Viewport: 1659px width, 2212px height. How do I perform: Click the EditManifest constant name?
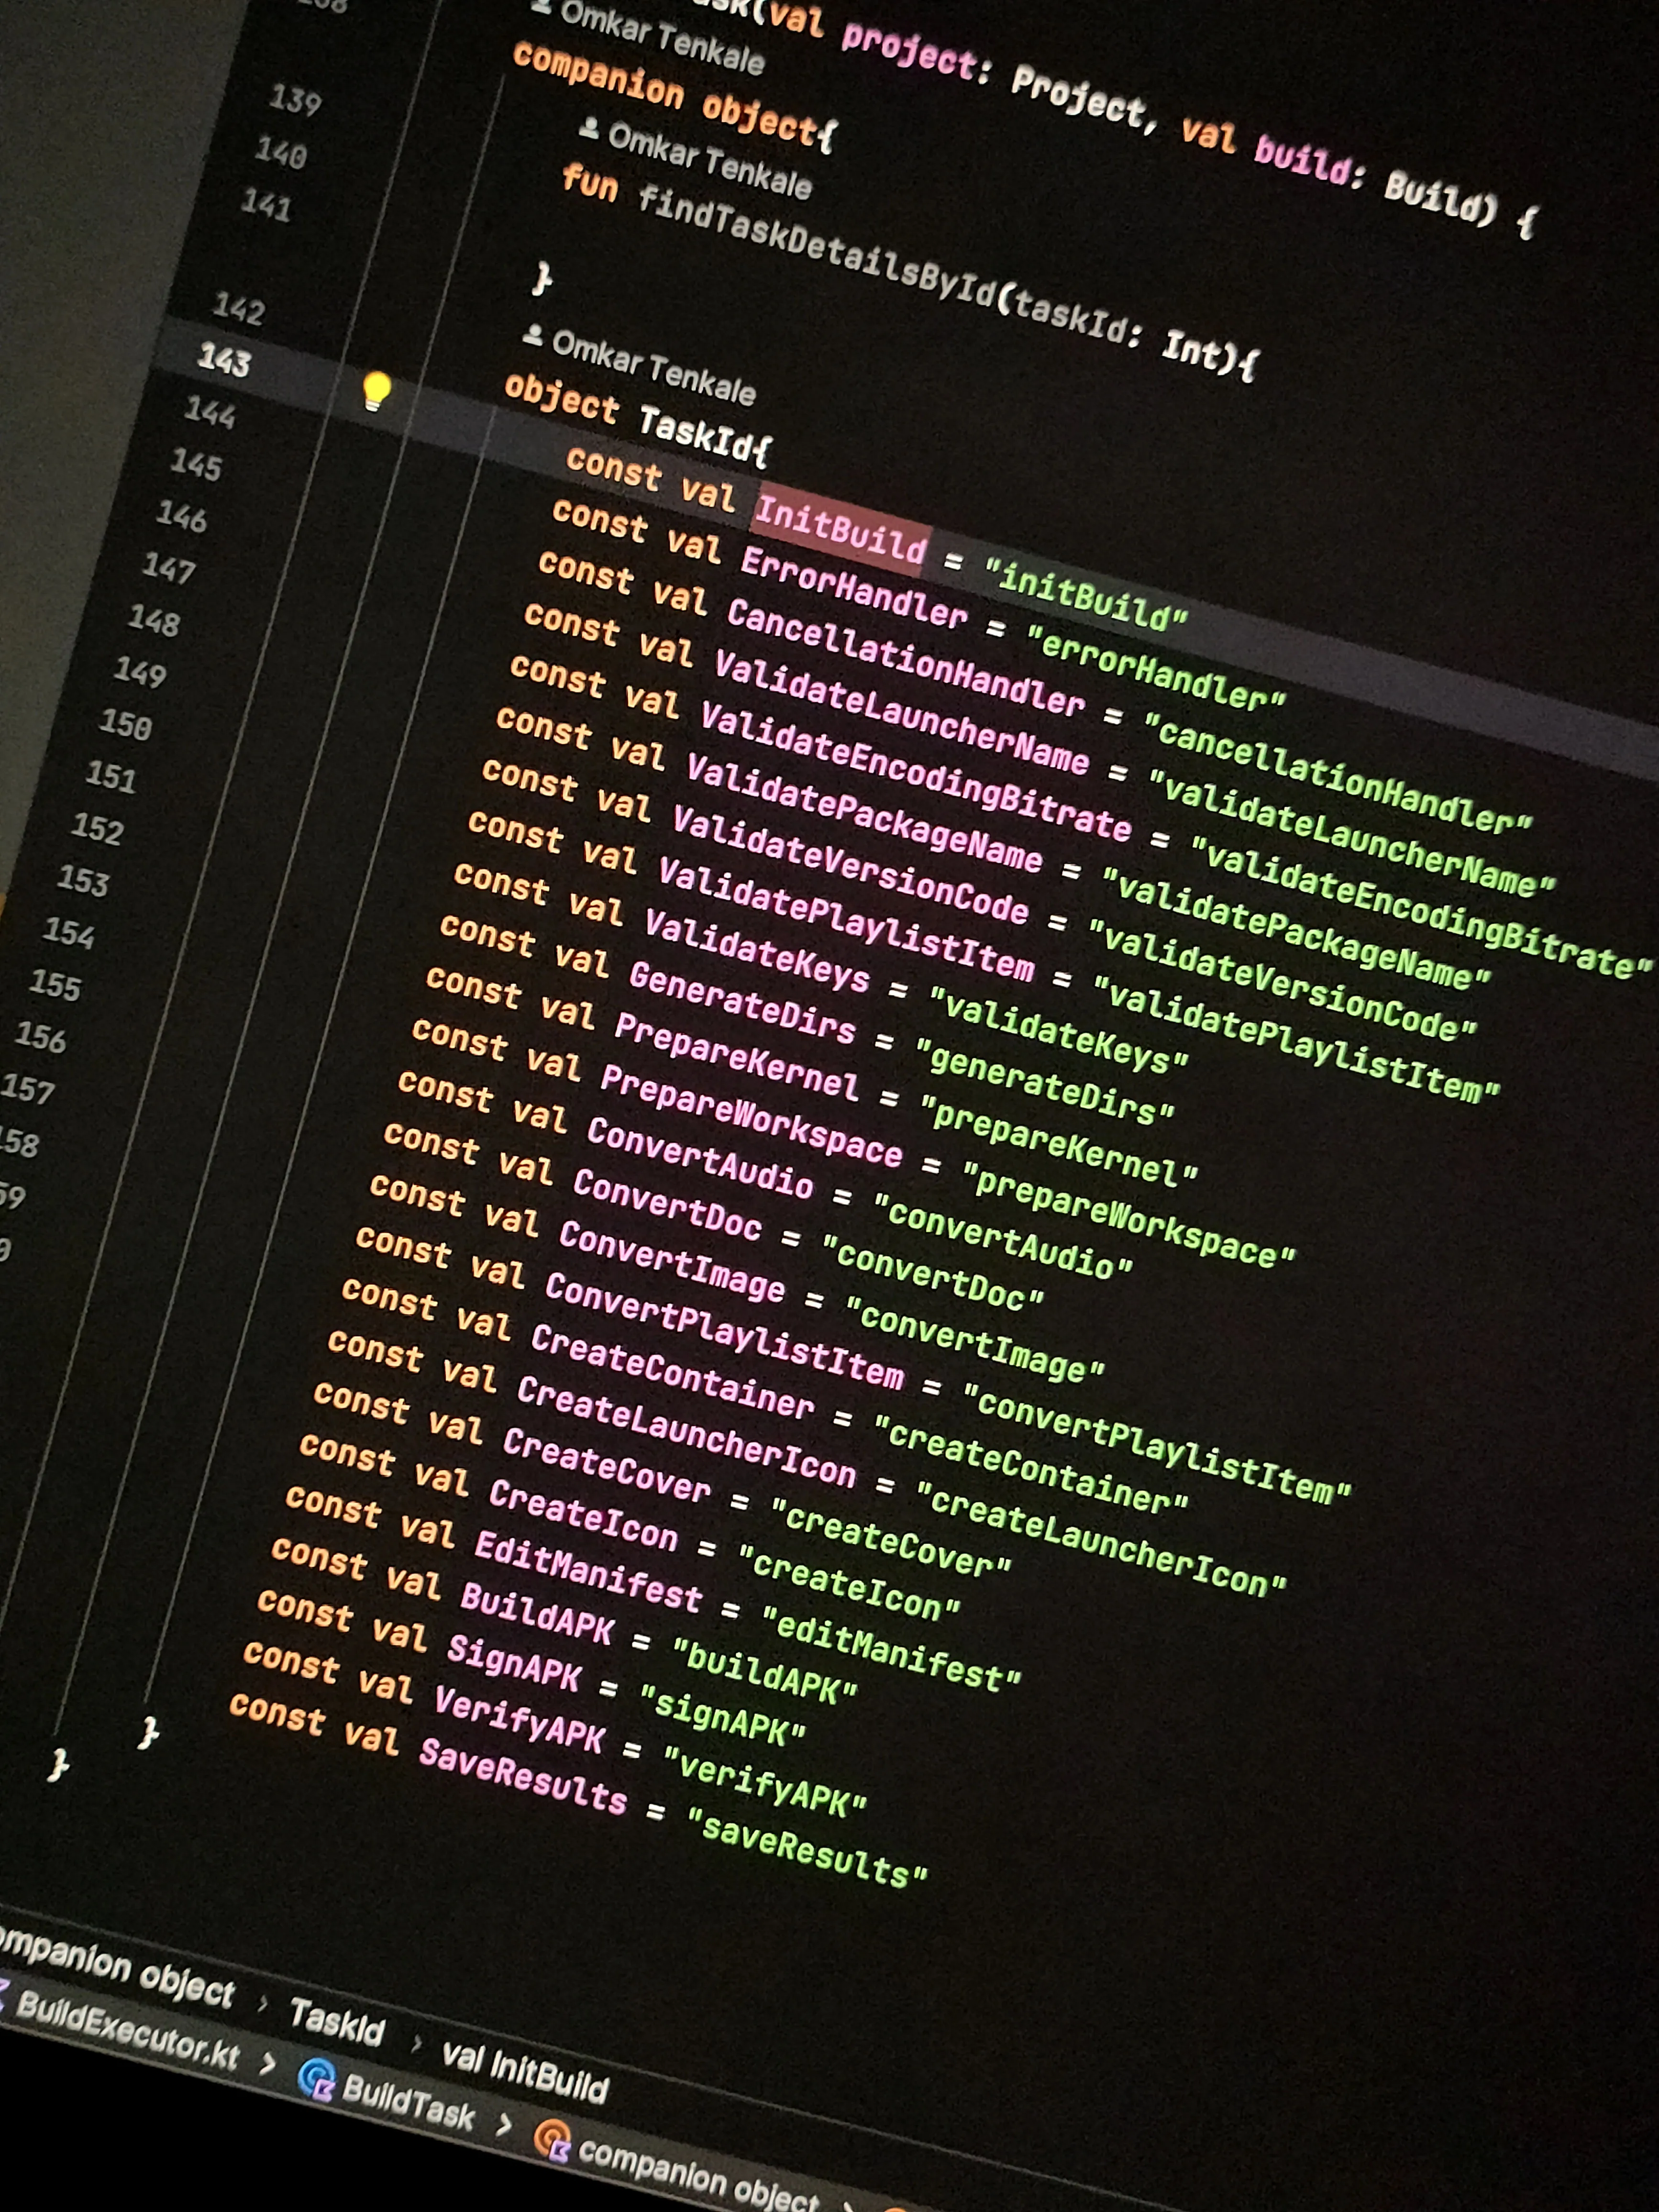point(589,1572)
